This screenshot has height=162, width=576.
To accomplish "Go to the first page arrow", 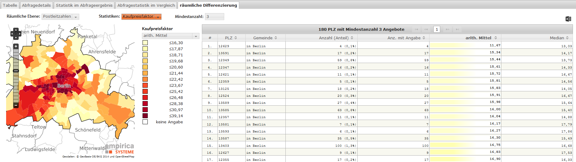I will pyautogui.click(x=416, y=29).
